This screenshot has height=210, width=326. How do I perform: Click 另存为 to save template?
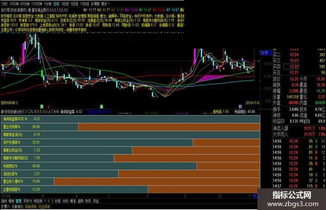tap(28, 201)
